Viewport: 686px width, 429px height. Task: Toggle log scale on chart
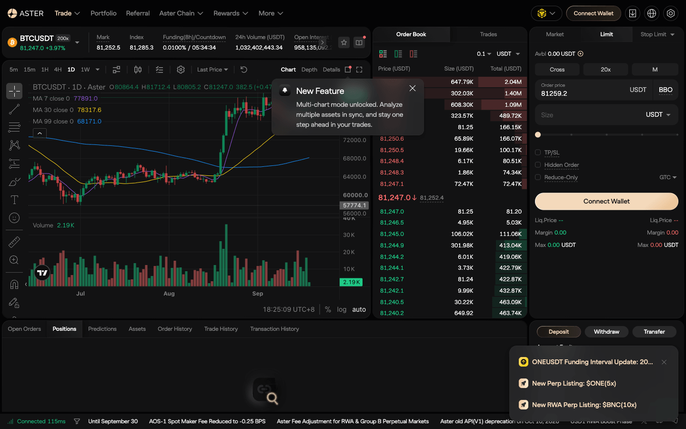click(x=342, y=309)
